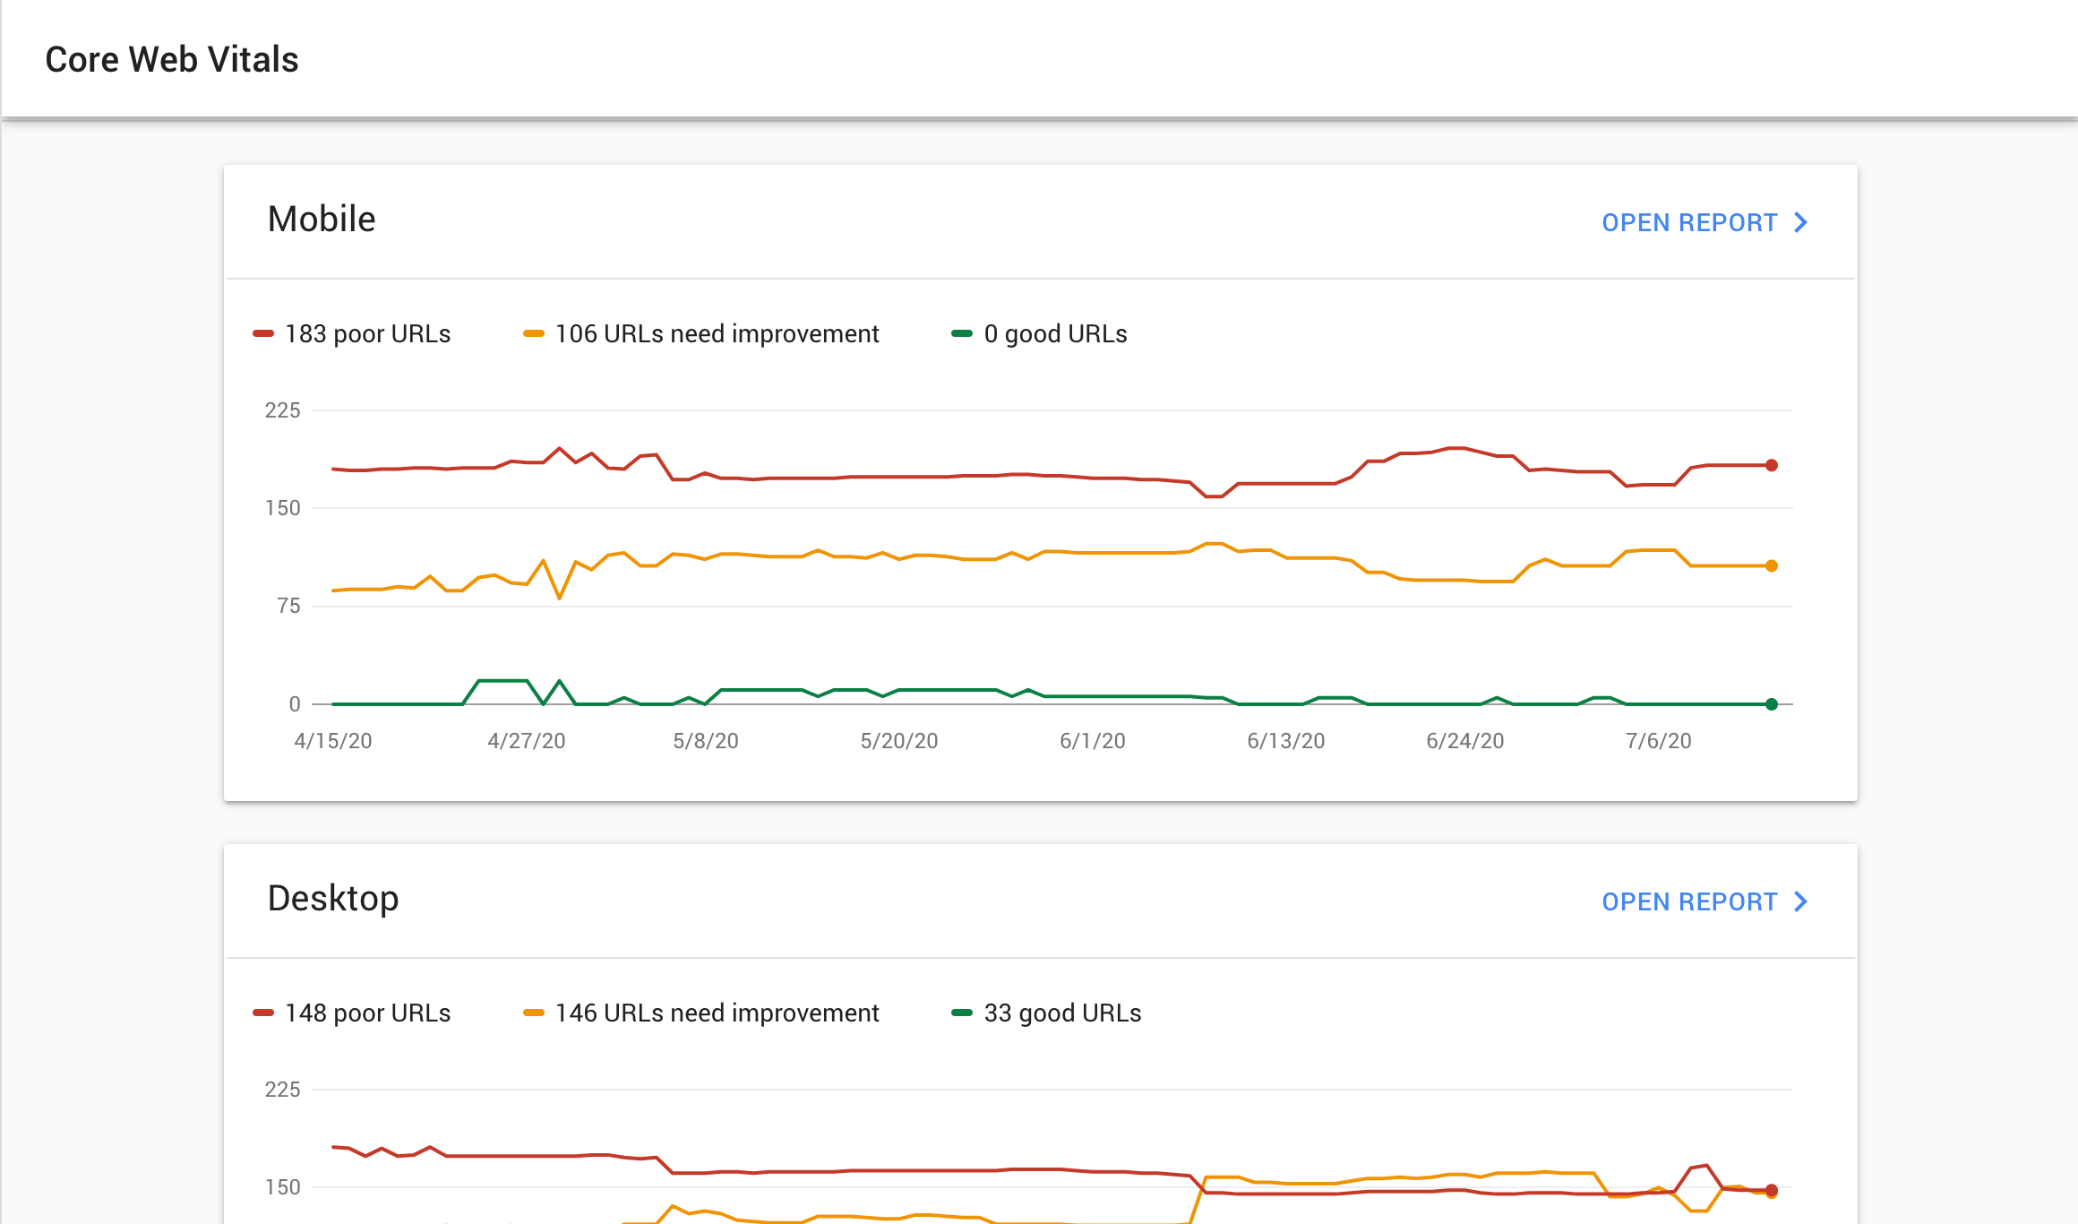Image resolution: width=2078 pixels, height=1224 pixels.
Task: Click the 5/20/20 date label on Mobile chart
Action: [x=899, y=741]
